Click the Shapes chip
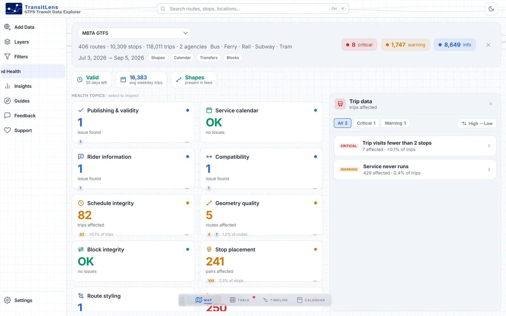The width and height of the screenshot is (506, 316). click(158, 58)
